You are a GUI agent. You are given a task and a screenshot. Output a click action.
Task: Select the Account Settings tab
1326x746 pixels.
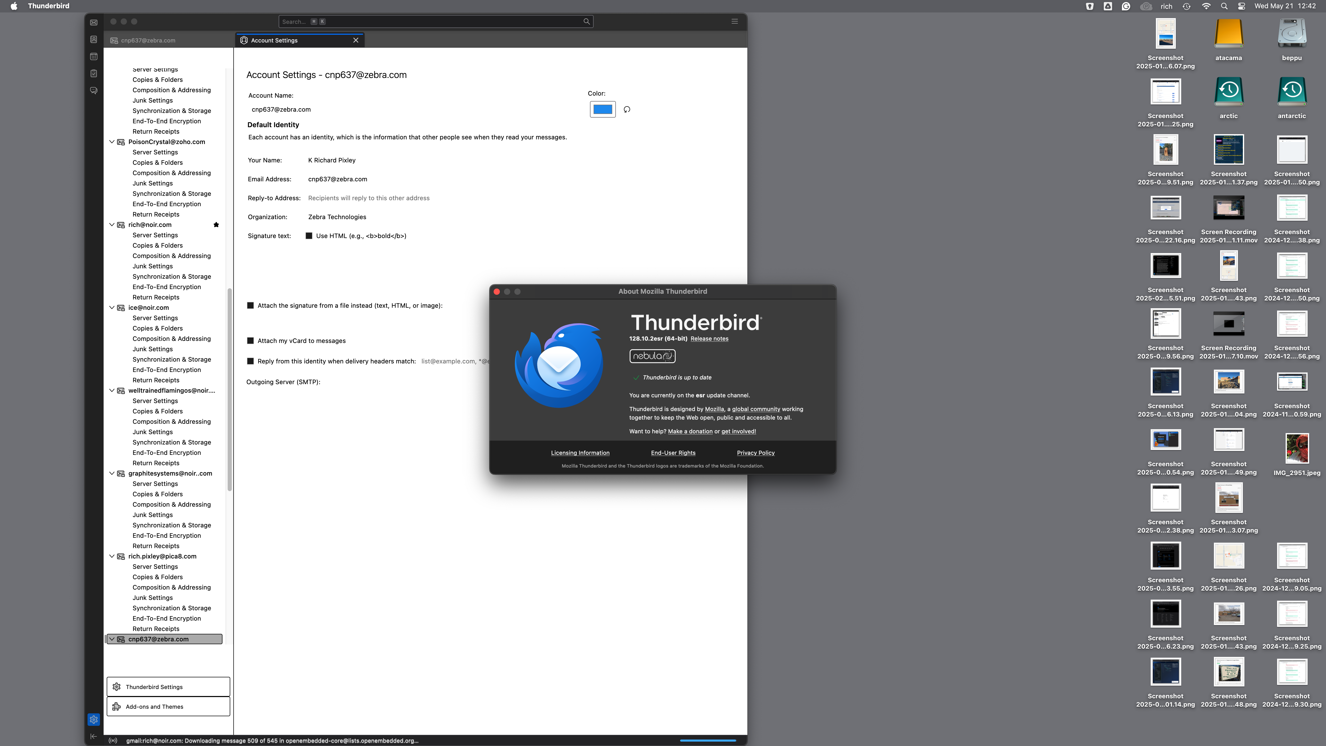[x=300, y=40]
